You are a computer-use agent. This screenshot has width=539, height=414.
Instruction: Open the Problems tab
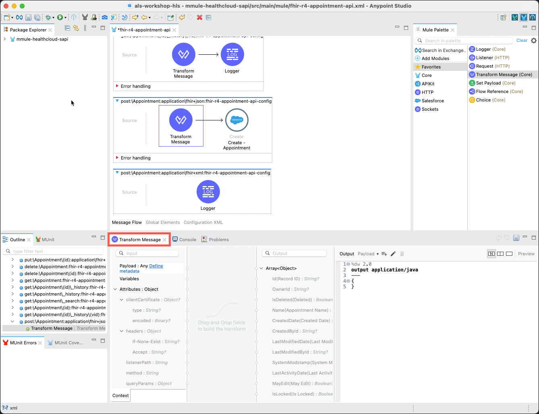pyautogui.click(x=215, y=240)
